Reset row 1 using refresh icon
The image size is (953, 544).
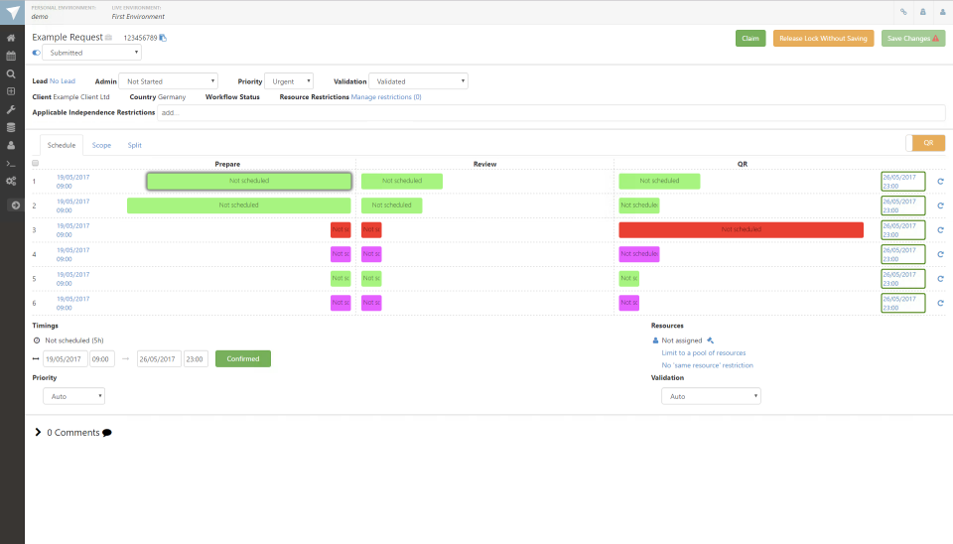(x=940, y=181)
